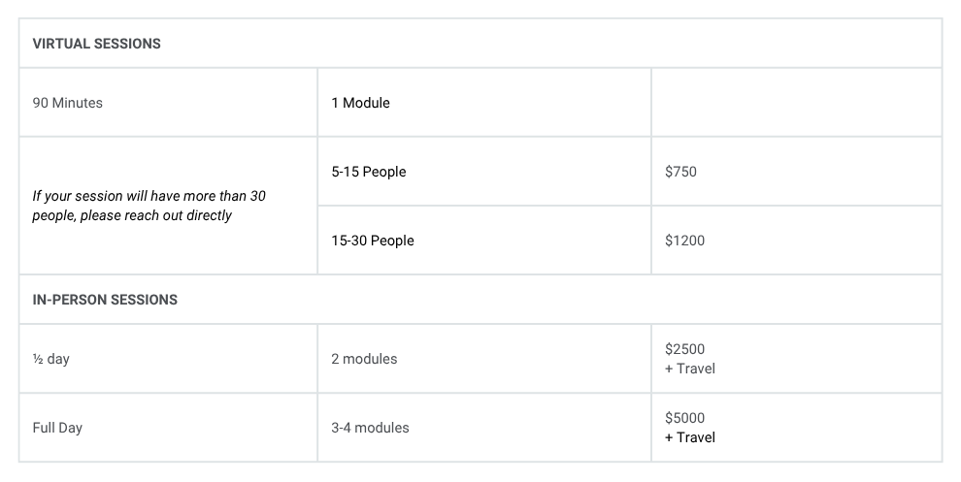Click the more than 30 people note
The height and width of the screenshot is (482, 961).
pos(149,206)
